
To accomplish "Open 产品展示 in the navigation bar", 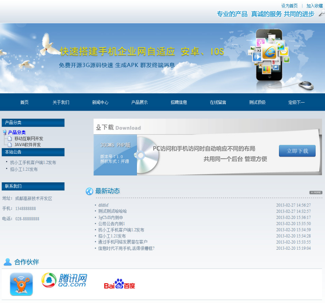I will click(139, 102).
